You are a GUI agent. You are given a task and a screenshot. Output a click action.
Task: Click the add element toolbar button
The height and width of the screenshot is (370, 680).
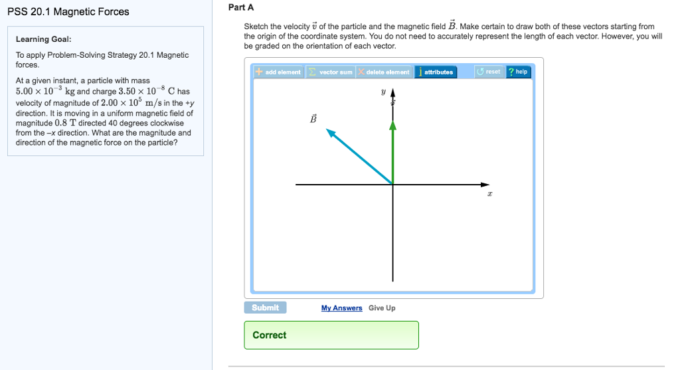[x=278, y=72]
